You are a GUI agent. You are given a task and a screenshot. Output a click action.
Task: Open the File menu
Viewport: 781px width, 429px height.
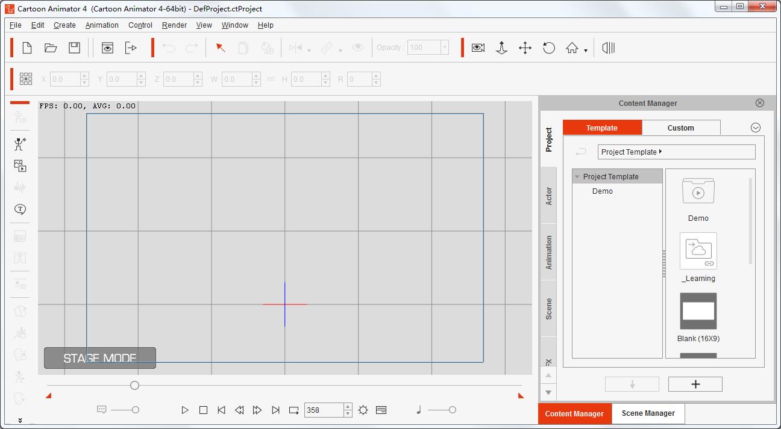[x=16, y=25]
